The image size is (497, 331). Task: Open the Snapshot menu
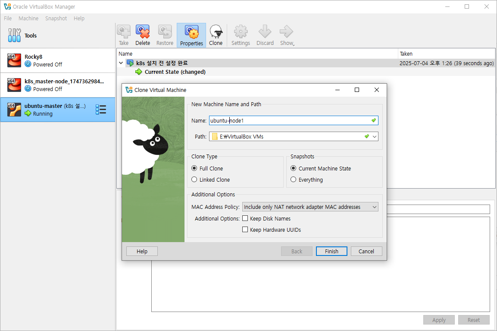56,19
